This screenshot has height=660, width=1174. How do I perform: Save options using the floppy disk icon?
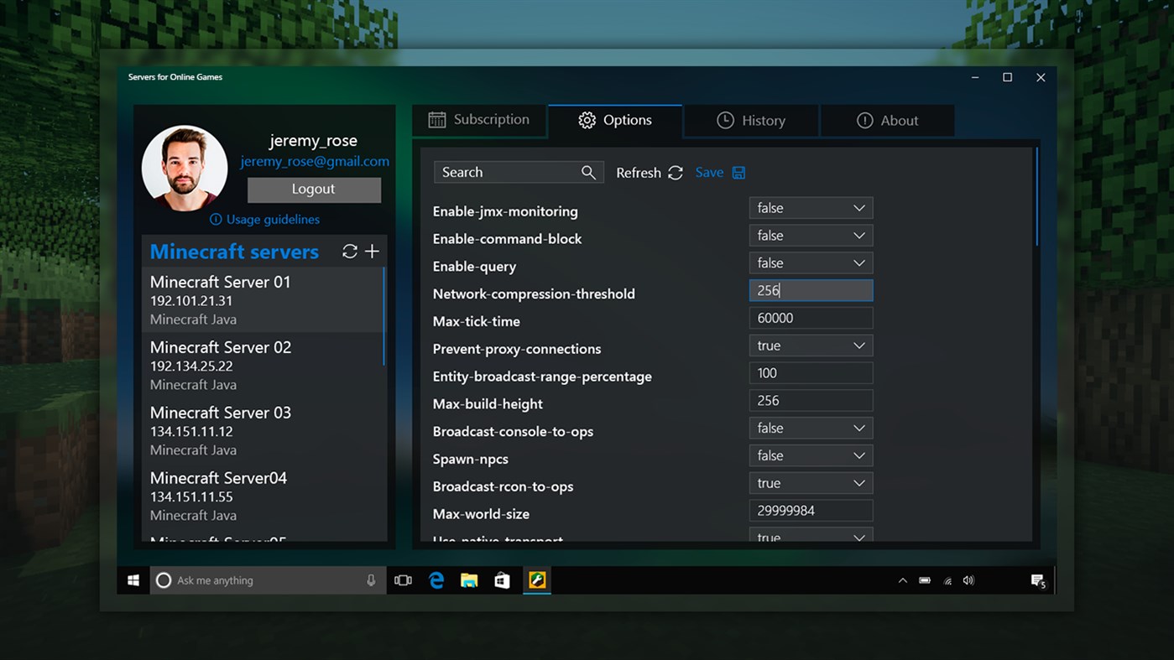(x=738, y=172)
